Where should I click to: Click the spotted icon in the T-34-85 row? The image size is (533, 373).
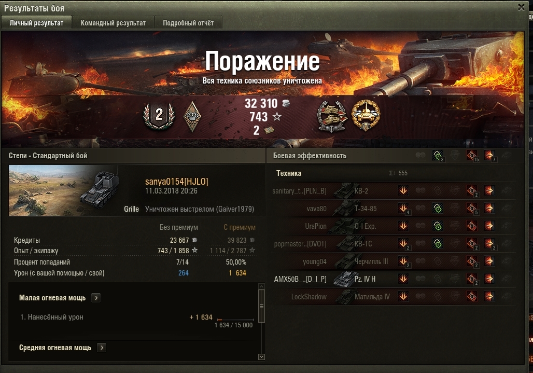click(438, 208)
